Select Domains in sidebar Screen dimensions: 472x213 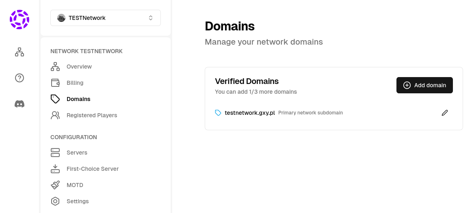[78, 99]
